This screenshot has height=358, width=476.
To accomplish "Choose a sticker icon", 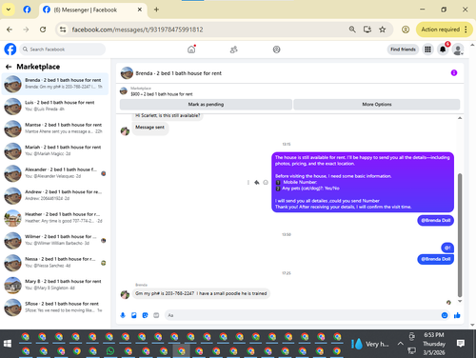I will coord(145,315).
